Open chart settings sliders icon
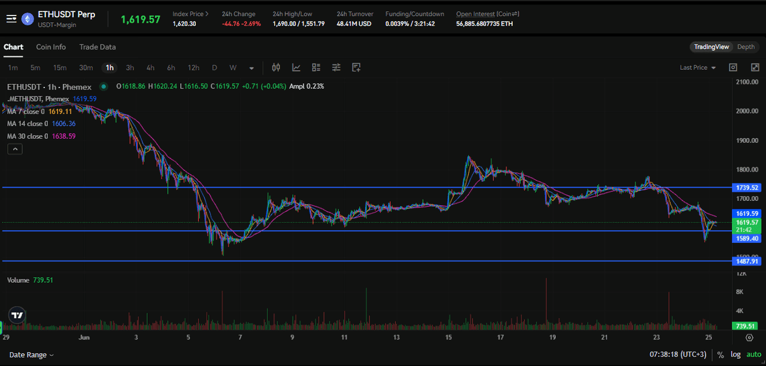 pos(336,68)
